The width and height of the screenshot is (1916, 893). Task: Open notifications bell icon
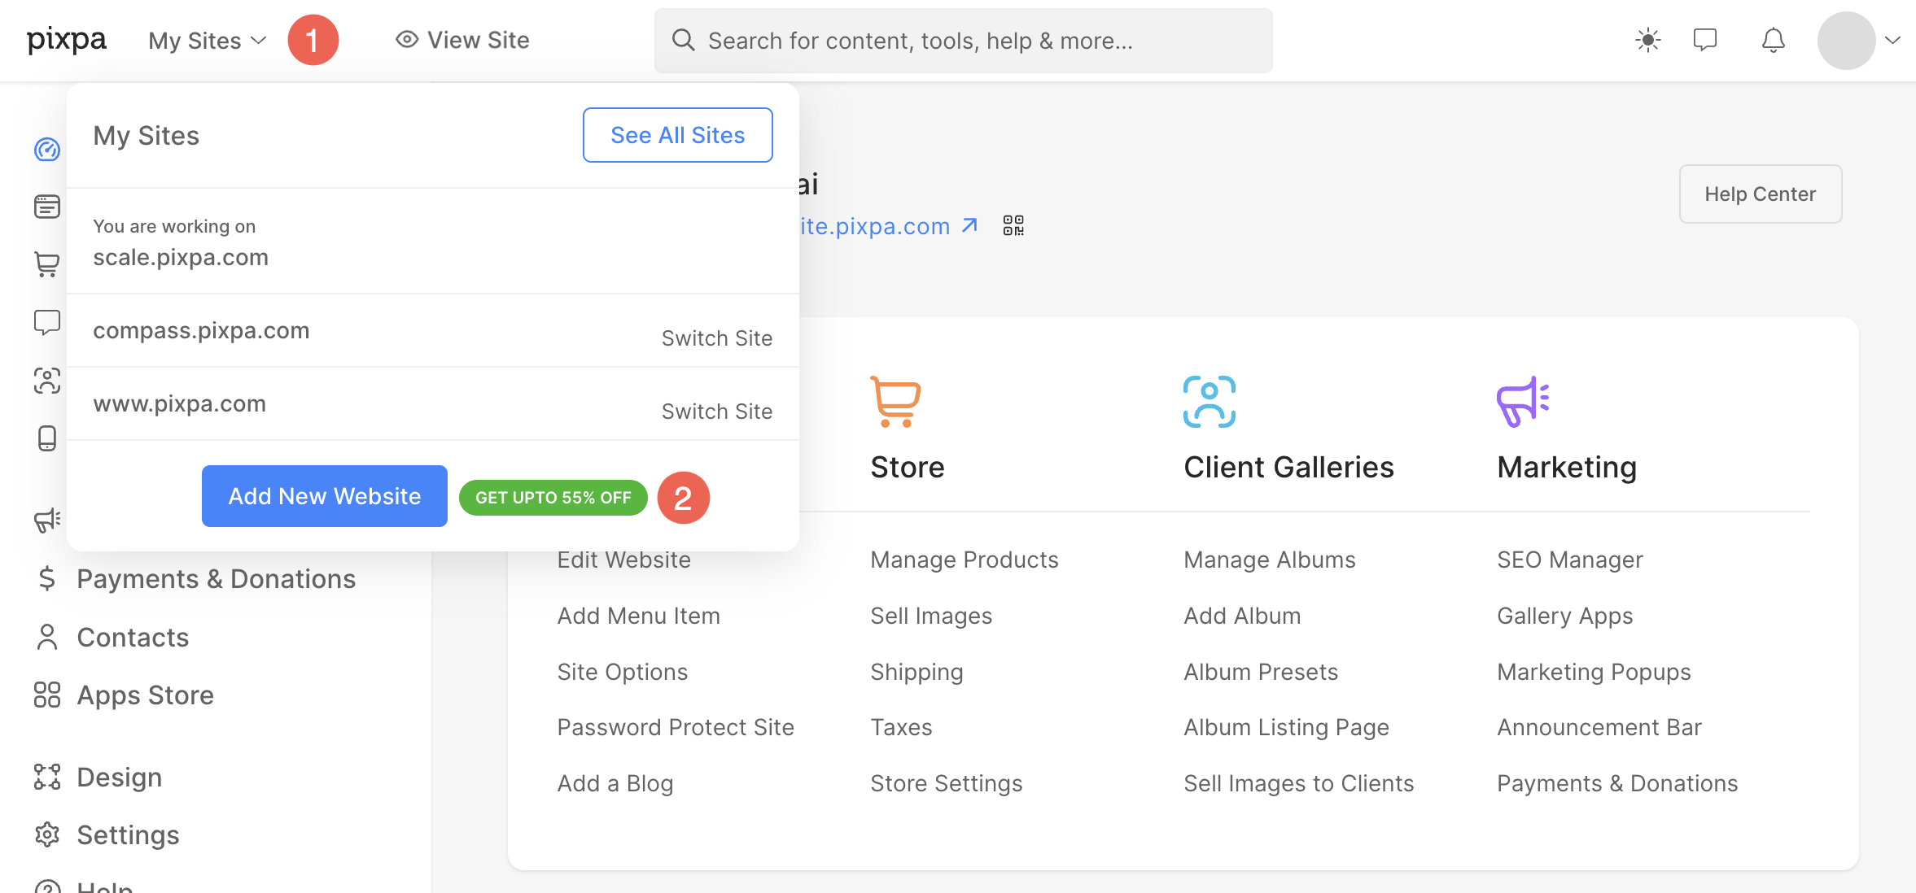1774,40
